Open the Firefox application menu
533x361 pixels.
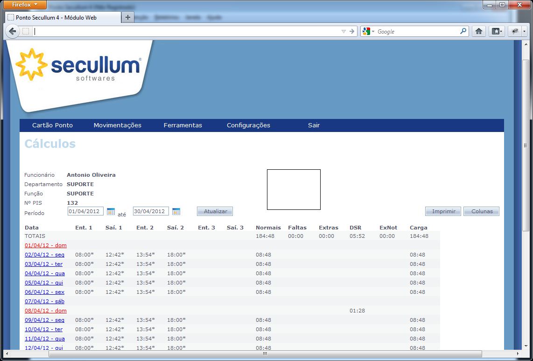coord(25,5)
